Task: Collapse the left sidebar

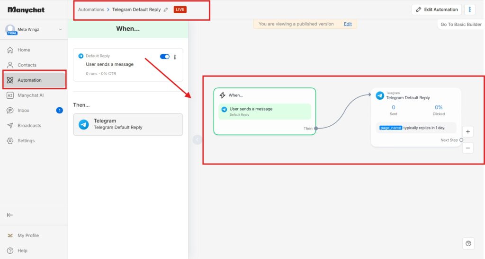Action: [10, 215]
